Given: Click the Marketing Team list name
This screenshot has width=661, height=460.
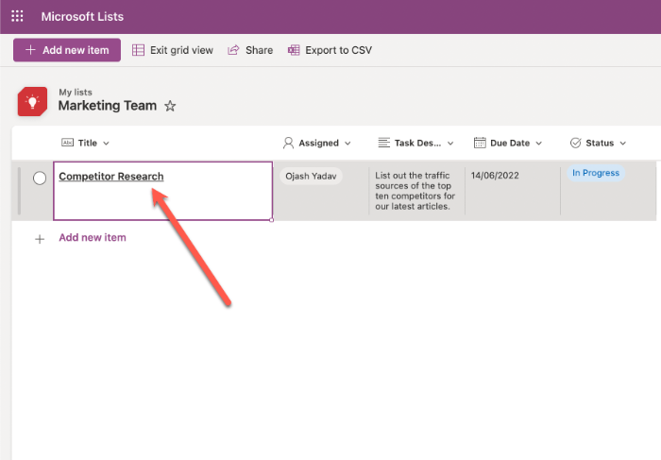Looking at the screenshot, I should (x=108, y=106).
